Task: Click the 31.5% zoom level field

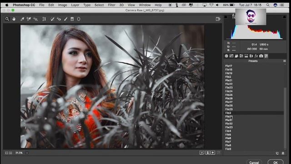Action: click(19, 153)
